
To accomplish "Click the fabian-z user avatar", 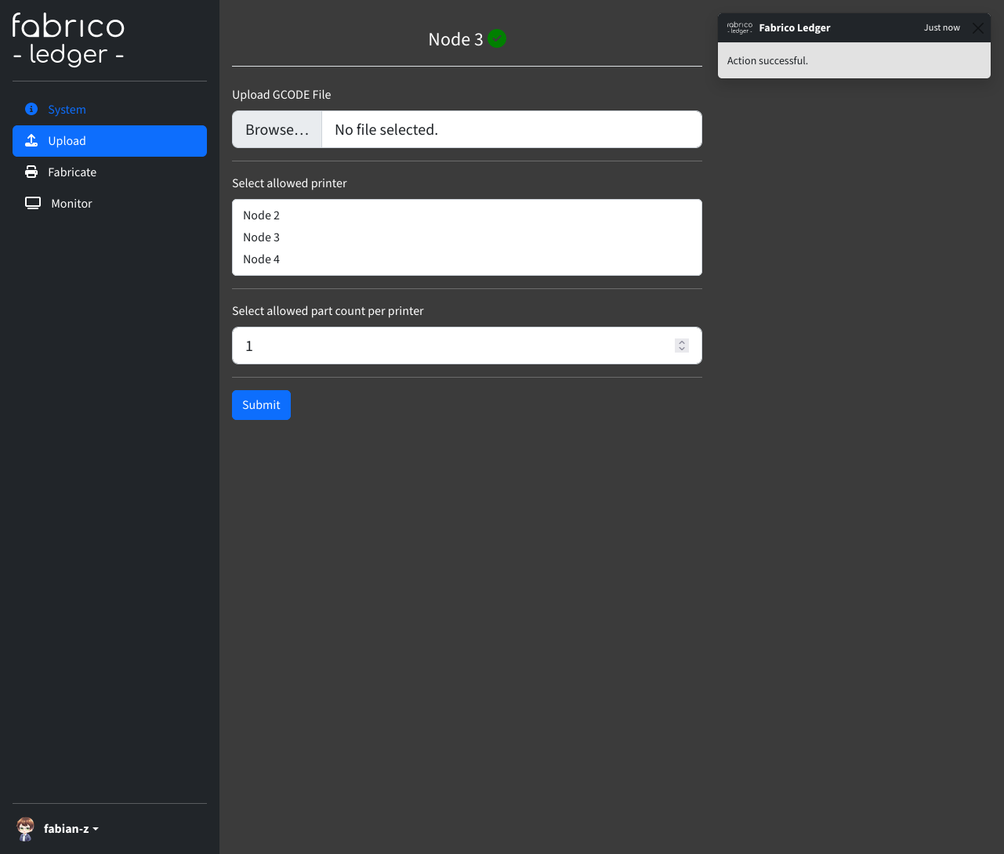I will (x=25, y=828).
